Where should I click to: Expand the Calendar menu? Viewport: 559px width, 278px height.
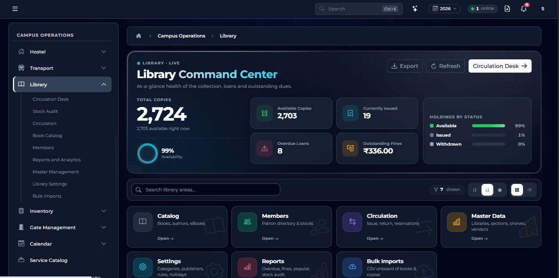click(x=63, y=244)
